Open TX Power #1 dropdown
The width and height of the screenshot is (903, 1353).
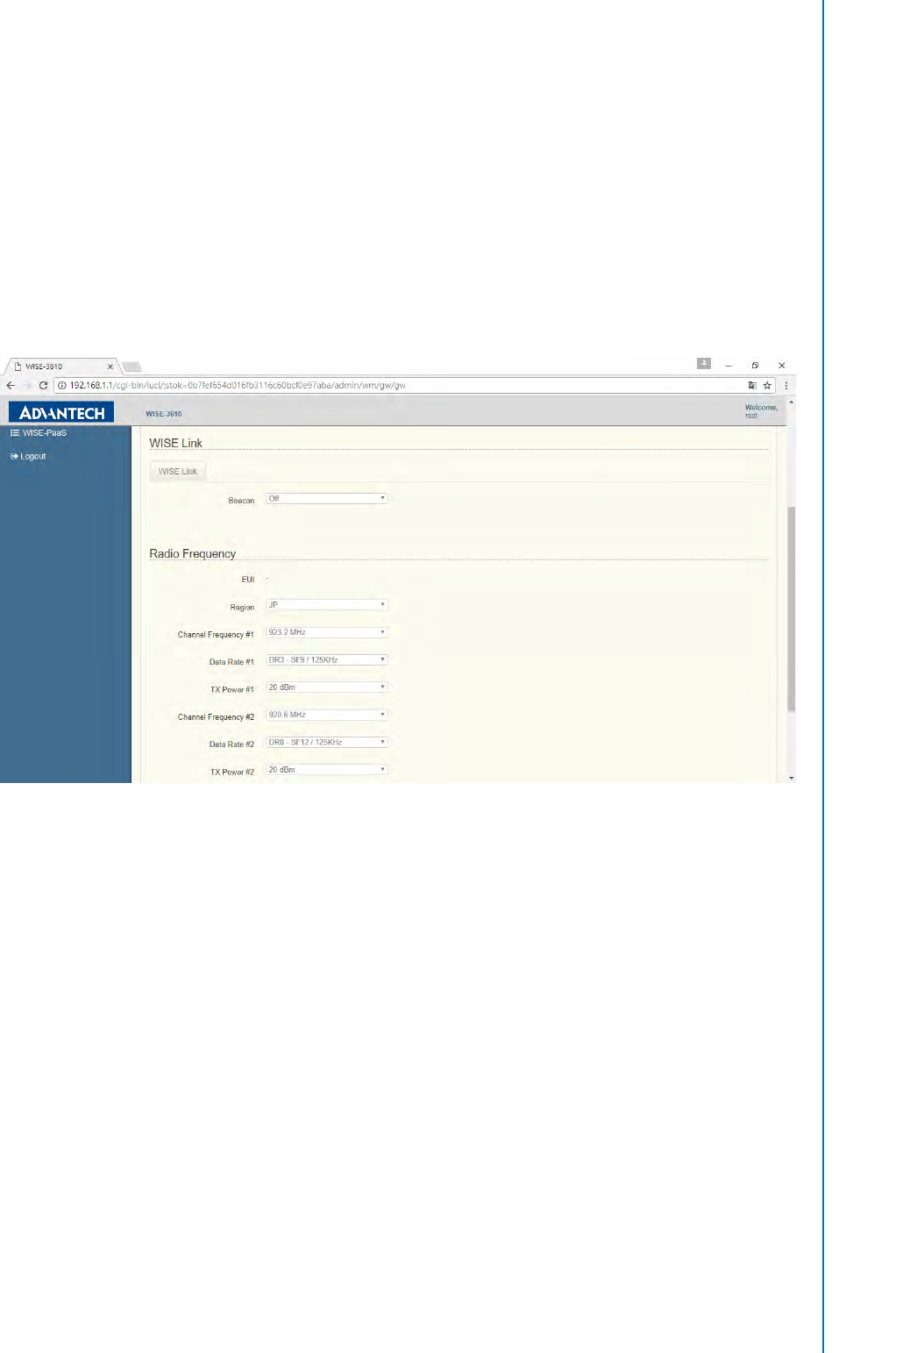click(x=326, y=687)
